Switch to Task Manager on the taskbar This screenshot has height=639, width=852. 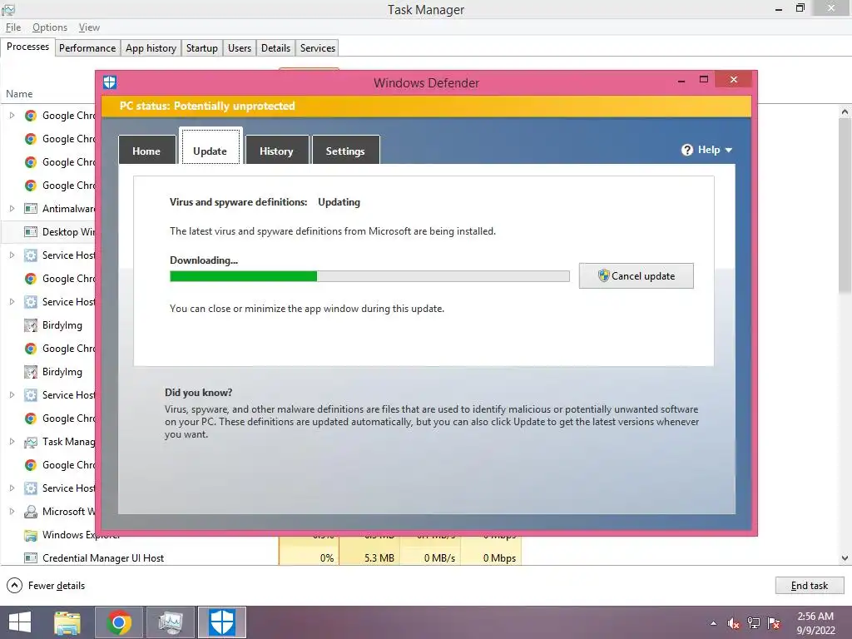(170, 622)
